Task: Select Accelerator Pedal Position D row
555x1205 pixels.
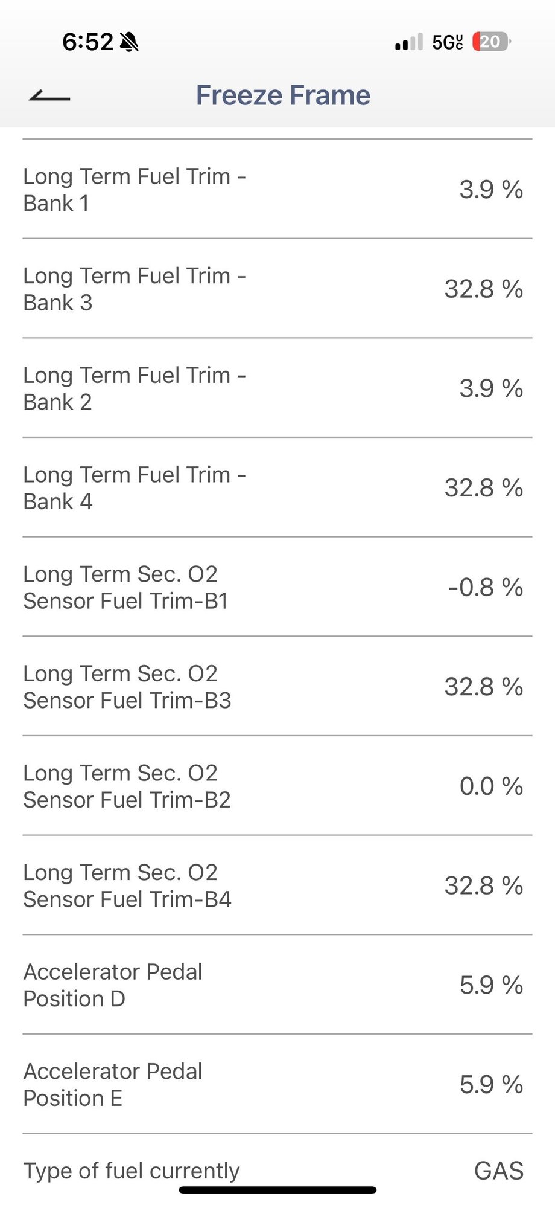Action: [x=277, y=985]
